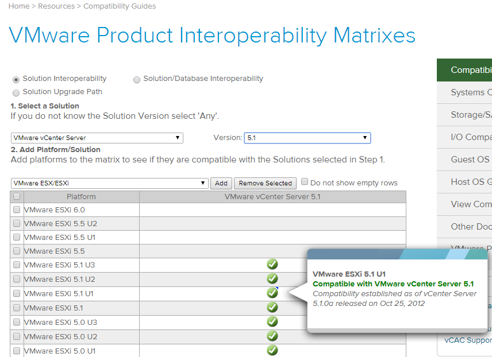Image resolution: width=492 pixels, height=357 pixels.
Task: Click the Remove Selected button
Action: click(265, 183)
